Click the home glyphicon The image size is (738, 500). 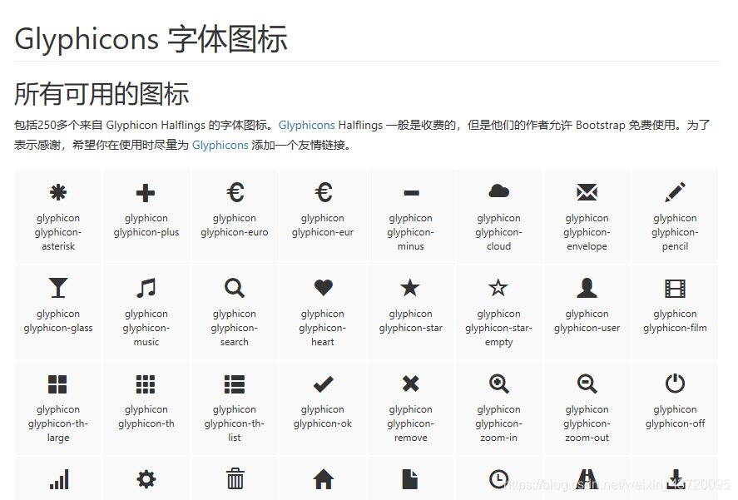pyautogui.click(x=324, y=480)
